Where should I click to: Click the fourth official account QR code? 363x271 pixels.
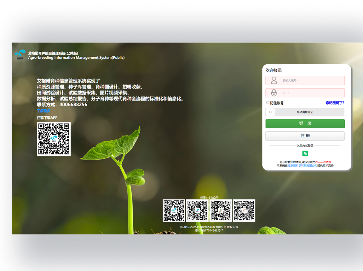(x=244, y=210)
